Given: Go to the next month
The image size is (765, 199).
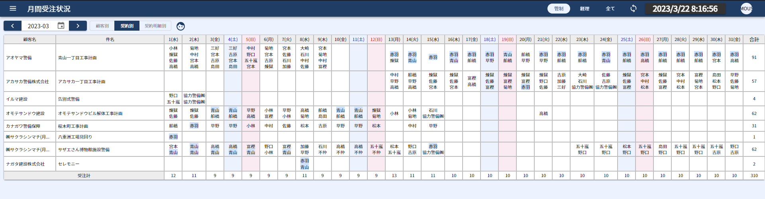Looking at the screenshot, I should (78, 26).
